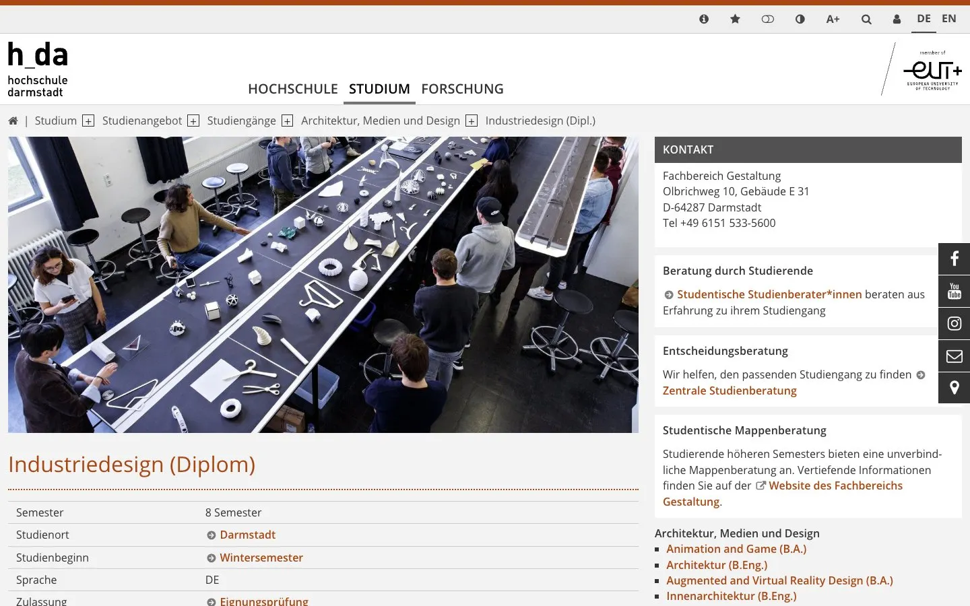This screenshot has height=606, width=970.
Task: Toggle the switch icon in top bar
Action: point(767,19)
